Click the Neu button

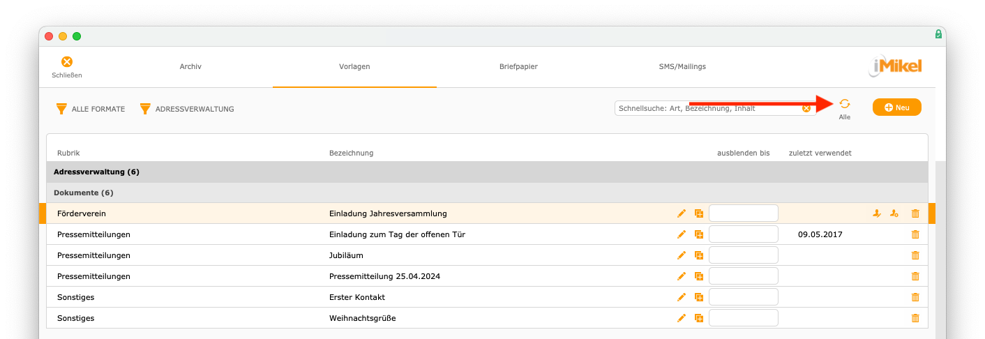[x=896, y=107]
